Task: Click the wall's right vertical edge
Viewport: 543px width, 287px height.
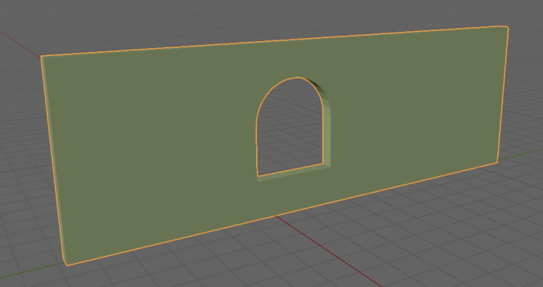Action: pos(503,94)
